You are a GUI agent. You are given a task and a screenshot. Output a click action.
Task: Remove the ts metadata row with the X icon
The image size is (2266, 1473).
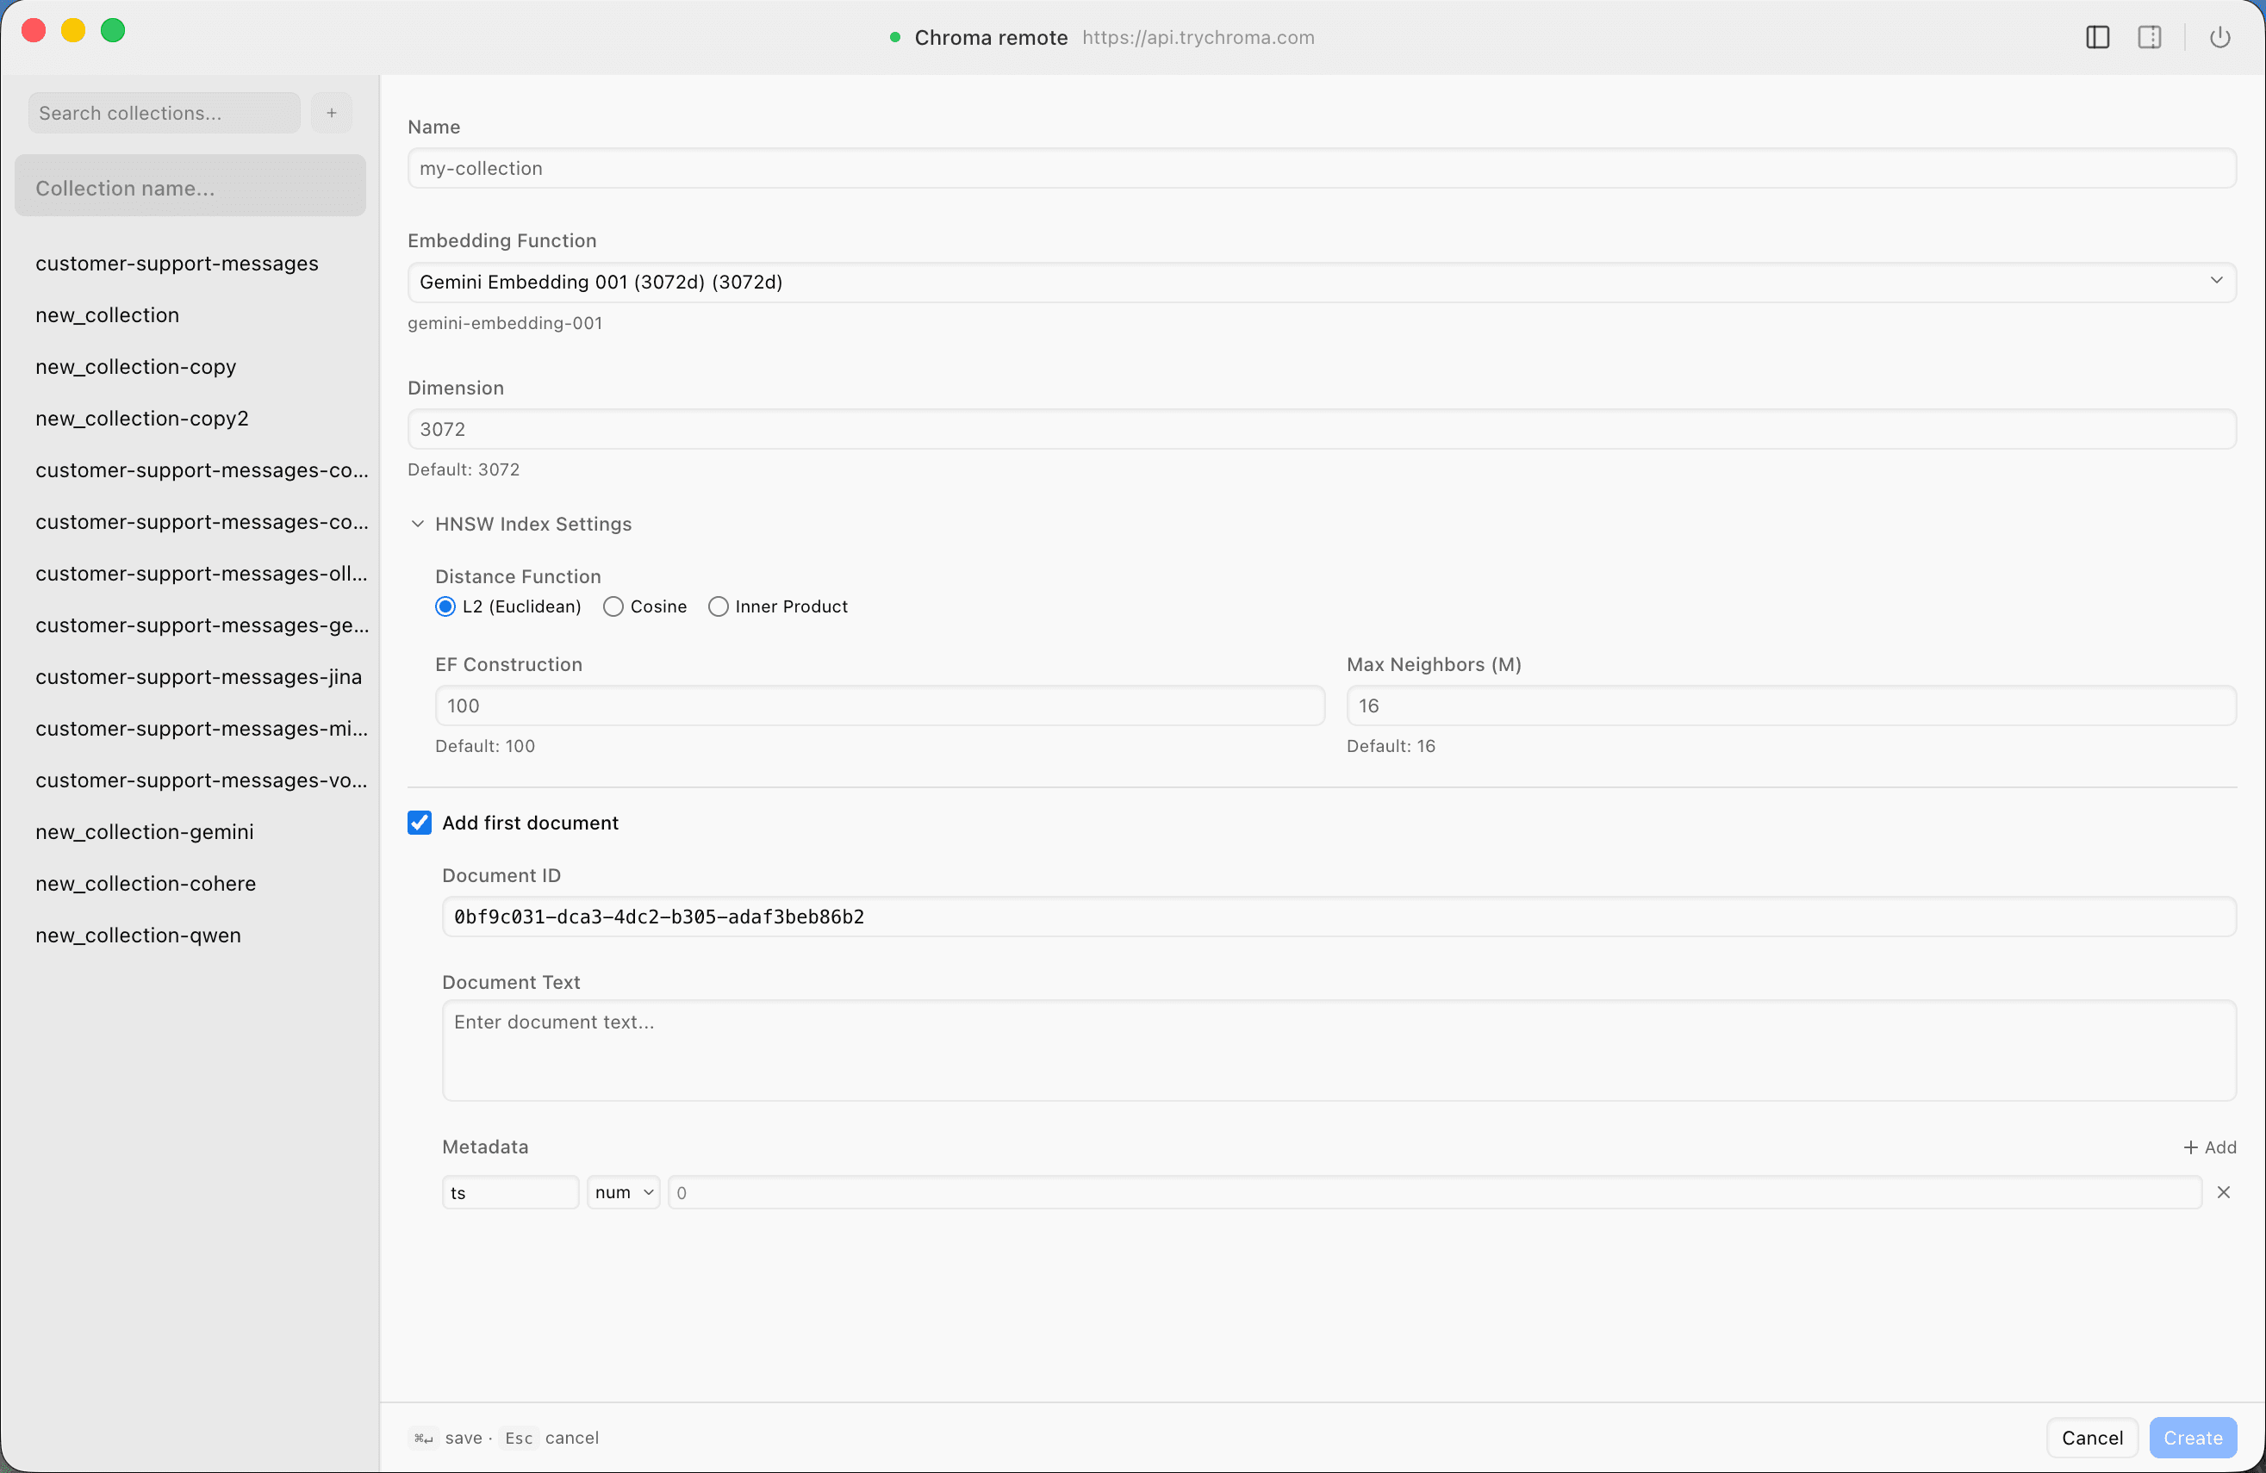(x=2224, y=1192)
